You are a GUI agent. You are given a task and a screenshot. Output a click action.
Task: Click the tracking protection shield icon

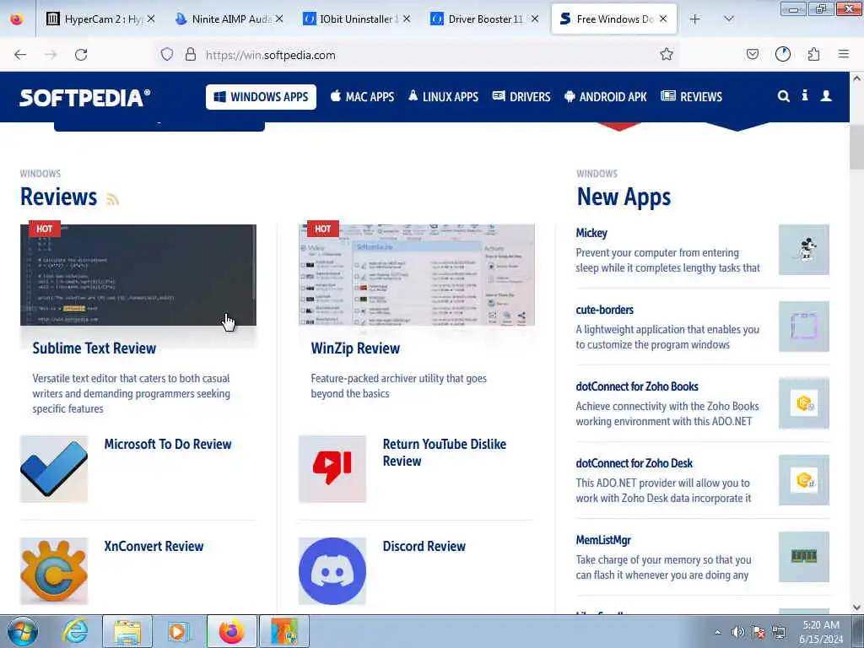[167, 54]
